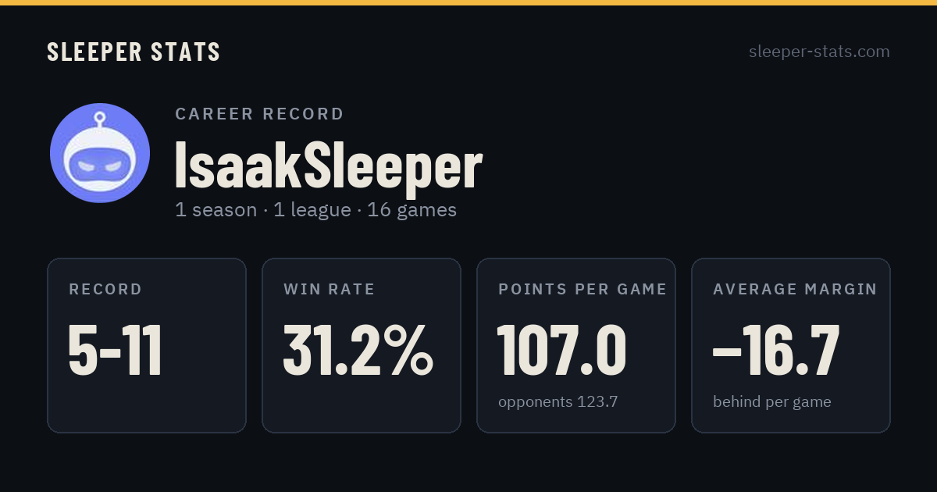
Task: Select the IsaakSleeper username heading
Action: coord(329,165)
